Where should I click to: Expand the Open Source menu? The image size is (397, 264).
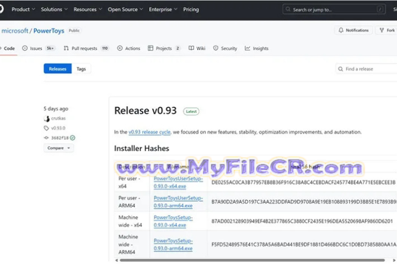click(125, 9)
